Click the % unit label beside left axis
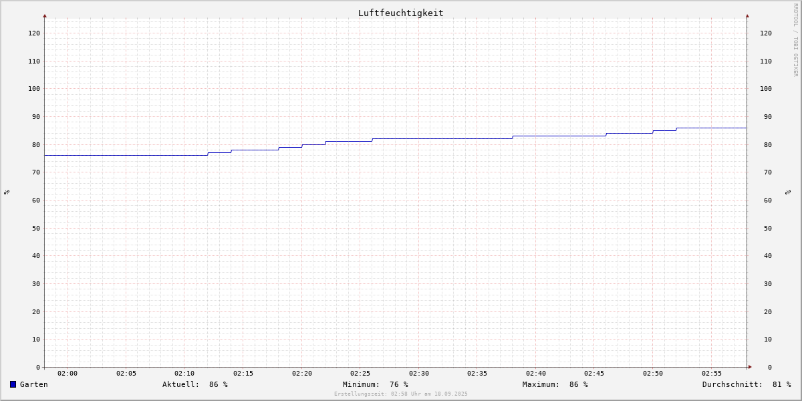 click(7, 192)
